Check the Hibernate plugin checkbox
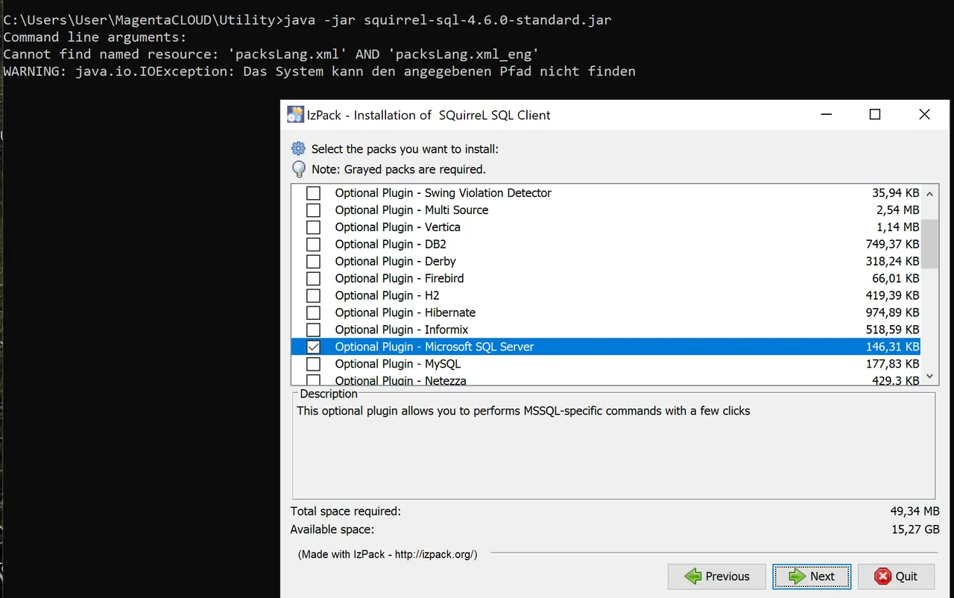 point(314,313)
